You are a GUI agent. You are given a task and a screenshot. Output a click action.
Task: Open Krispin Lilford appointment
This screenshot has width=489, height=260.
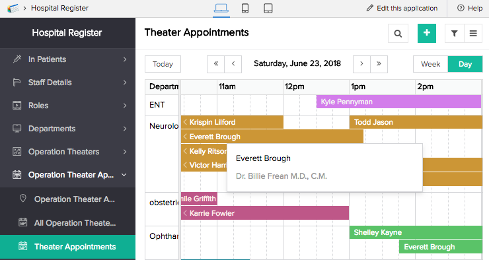pos(232,122)
